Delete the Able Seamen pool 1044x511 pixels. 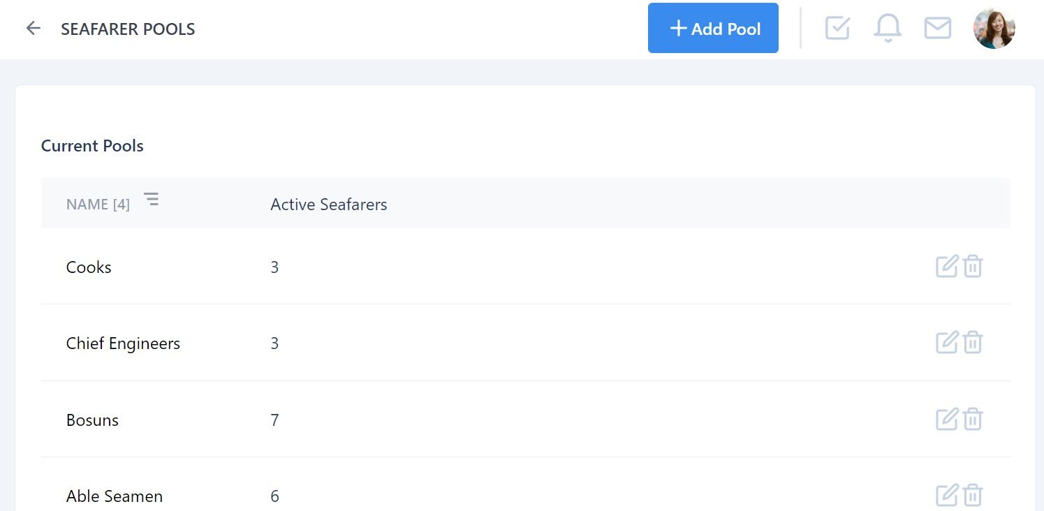point(973,495)
